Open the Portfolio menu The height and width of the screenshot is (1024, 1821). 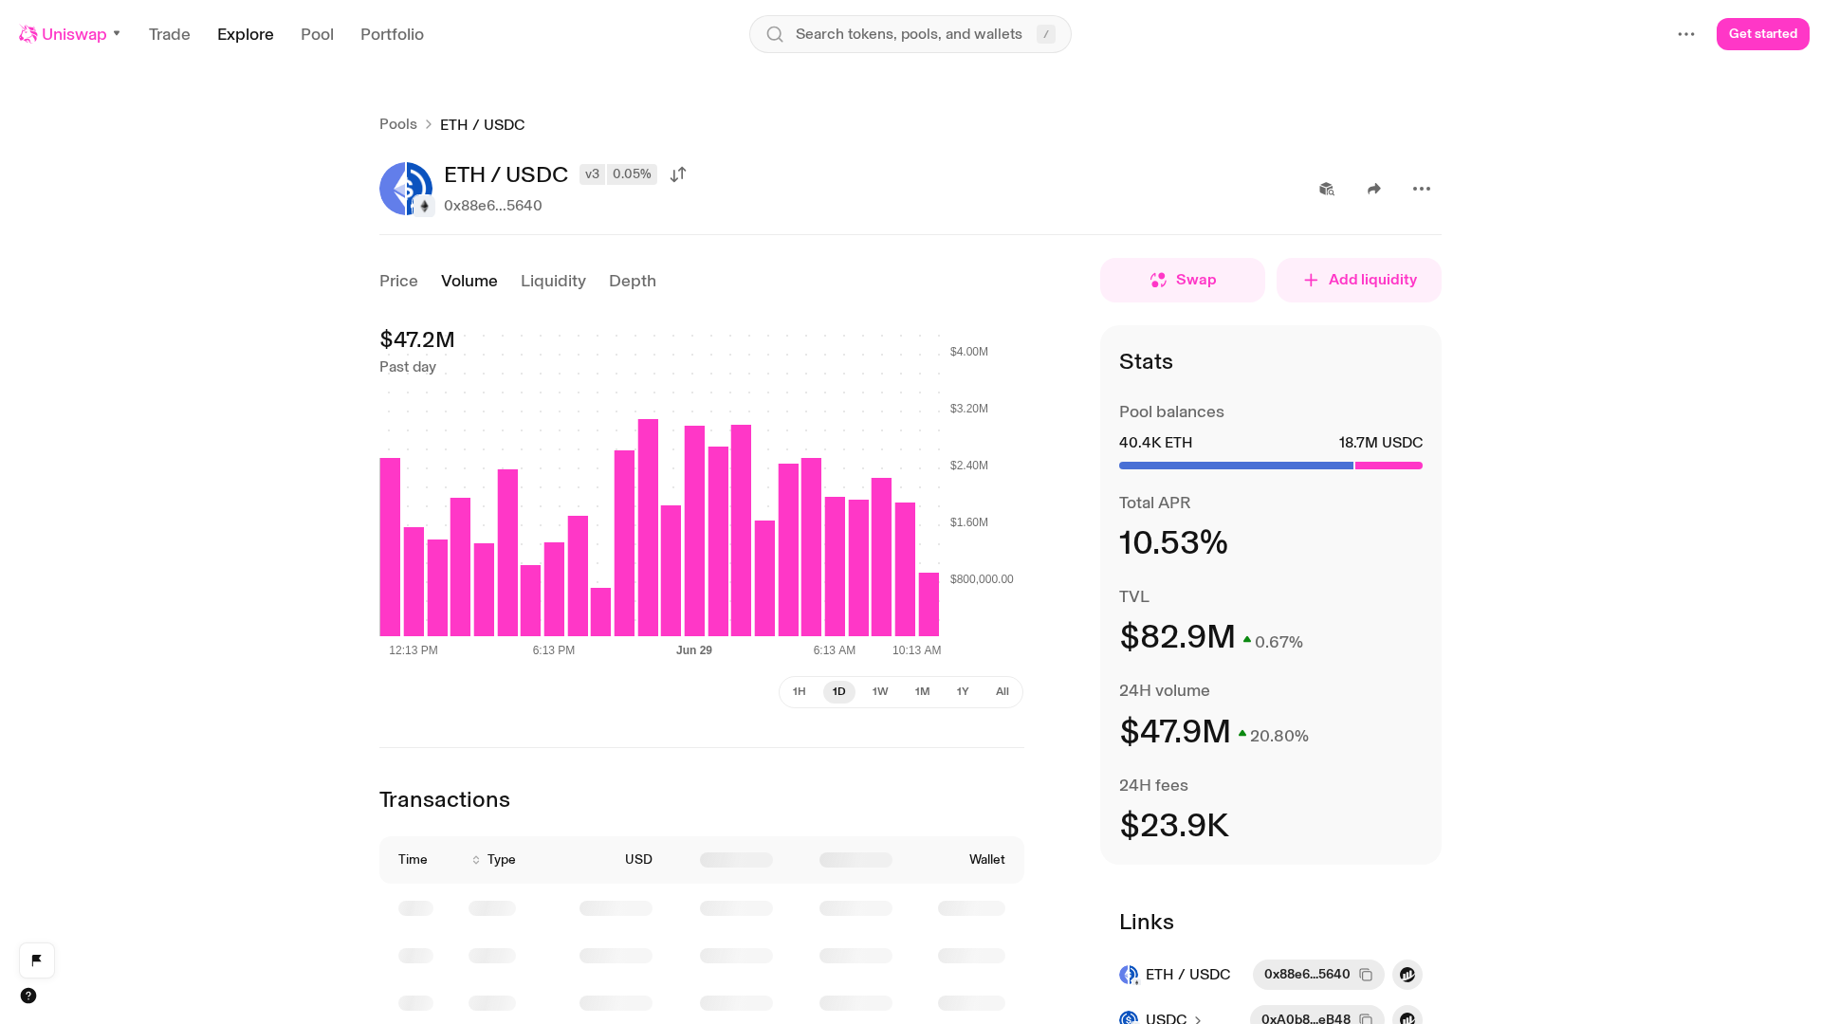pos(392,34)
